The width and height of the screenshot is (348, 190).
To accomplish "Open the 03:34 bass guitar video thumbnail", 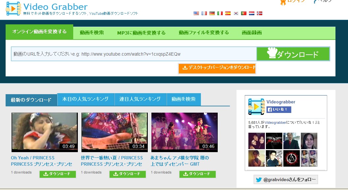I will (114, 132).
